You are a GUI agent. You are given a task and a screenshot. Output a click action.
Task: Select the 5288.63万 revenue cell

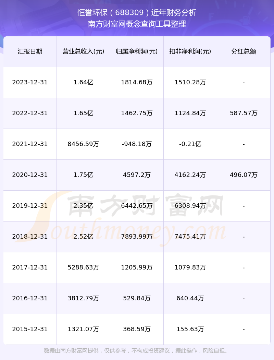pyautogui.click(x=84, y=267)
